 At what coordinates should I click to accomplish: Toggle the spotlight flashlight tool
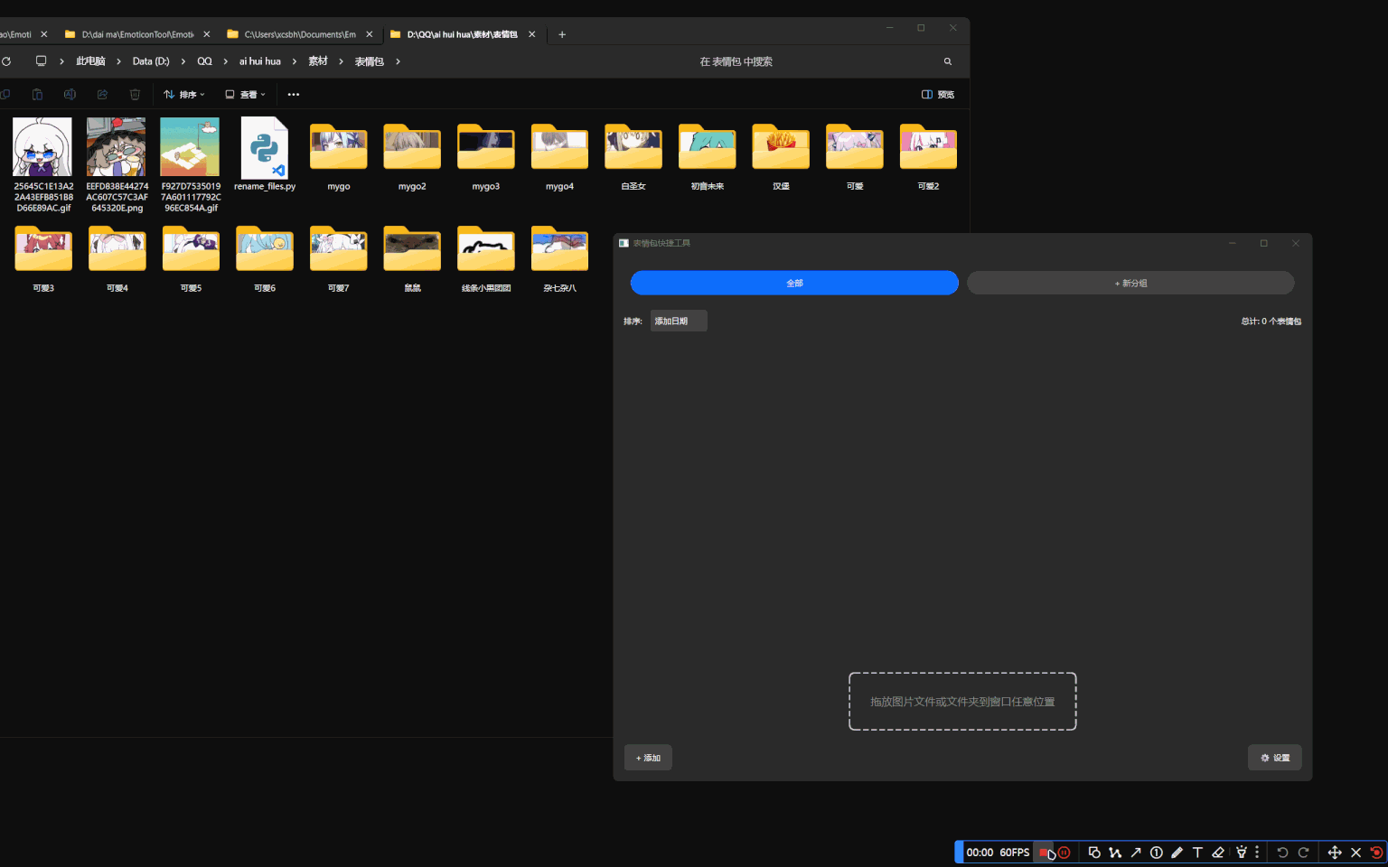click(x=1242, y=853)
